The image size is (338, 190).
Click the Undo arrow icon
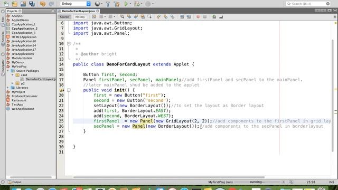[43, 4]
